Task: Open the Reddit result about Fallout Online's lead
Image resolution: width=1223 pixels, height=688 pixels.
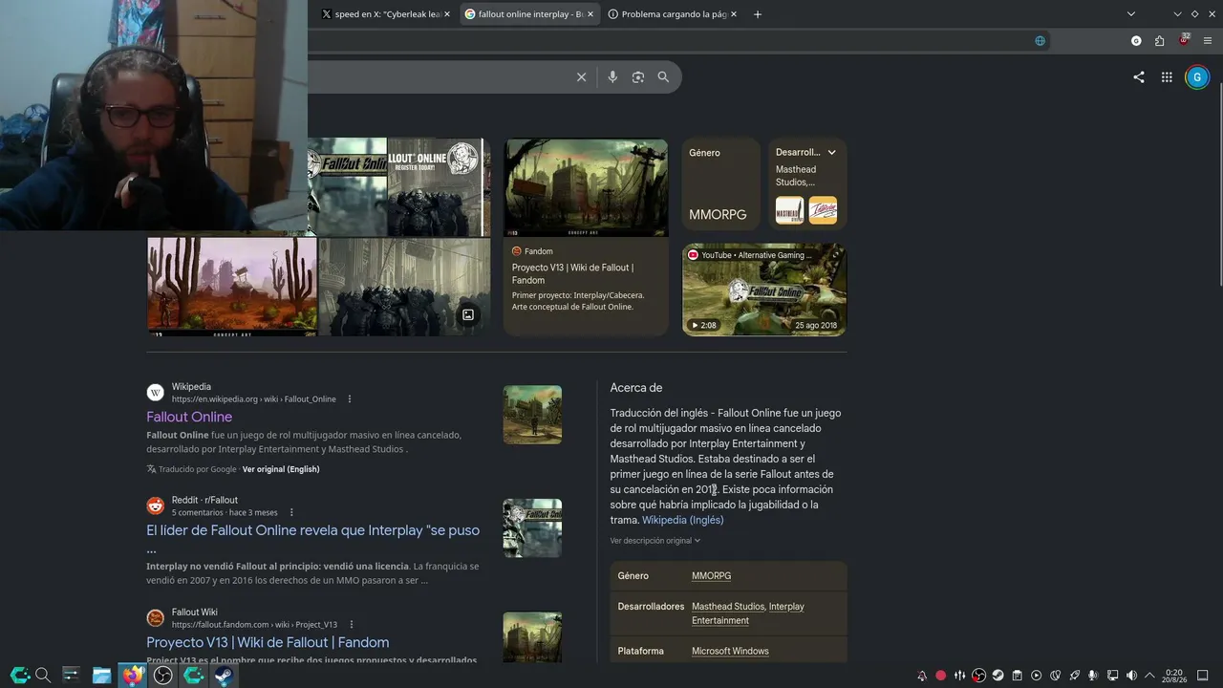Action: click(x=313, y=538)
